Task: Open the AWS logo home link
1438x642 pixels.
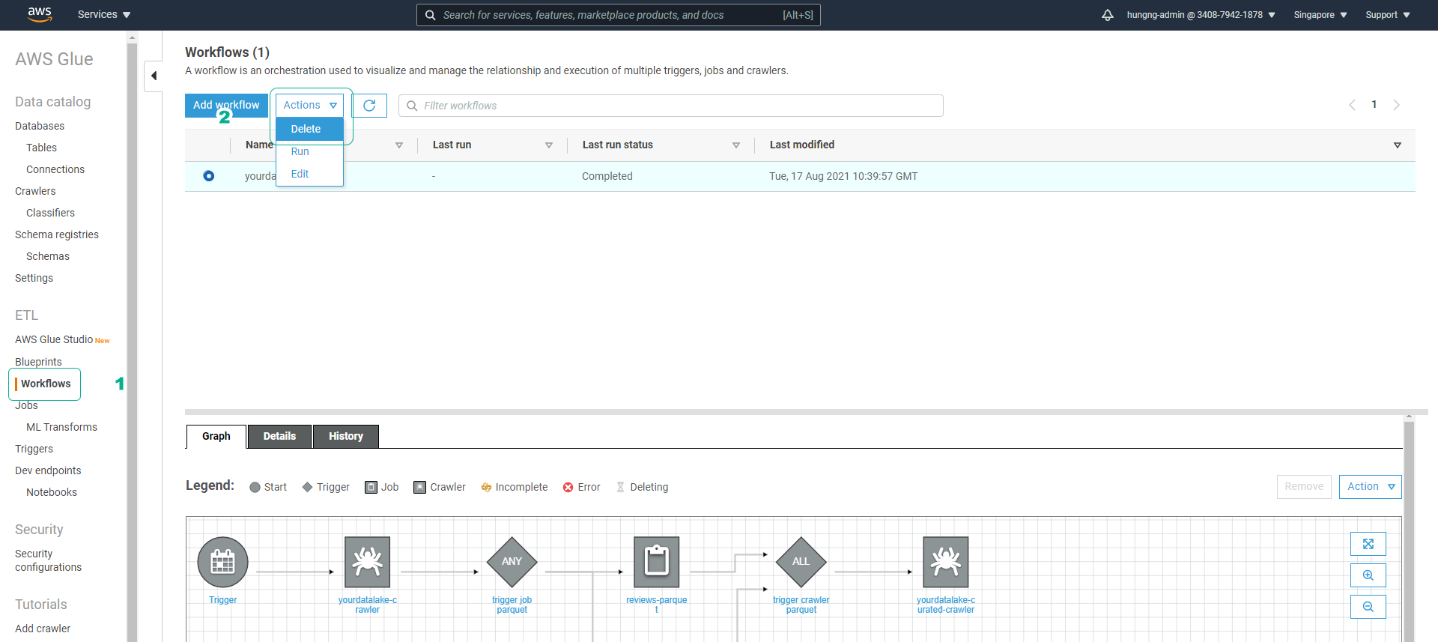Action: click(x=40, y=14)
